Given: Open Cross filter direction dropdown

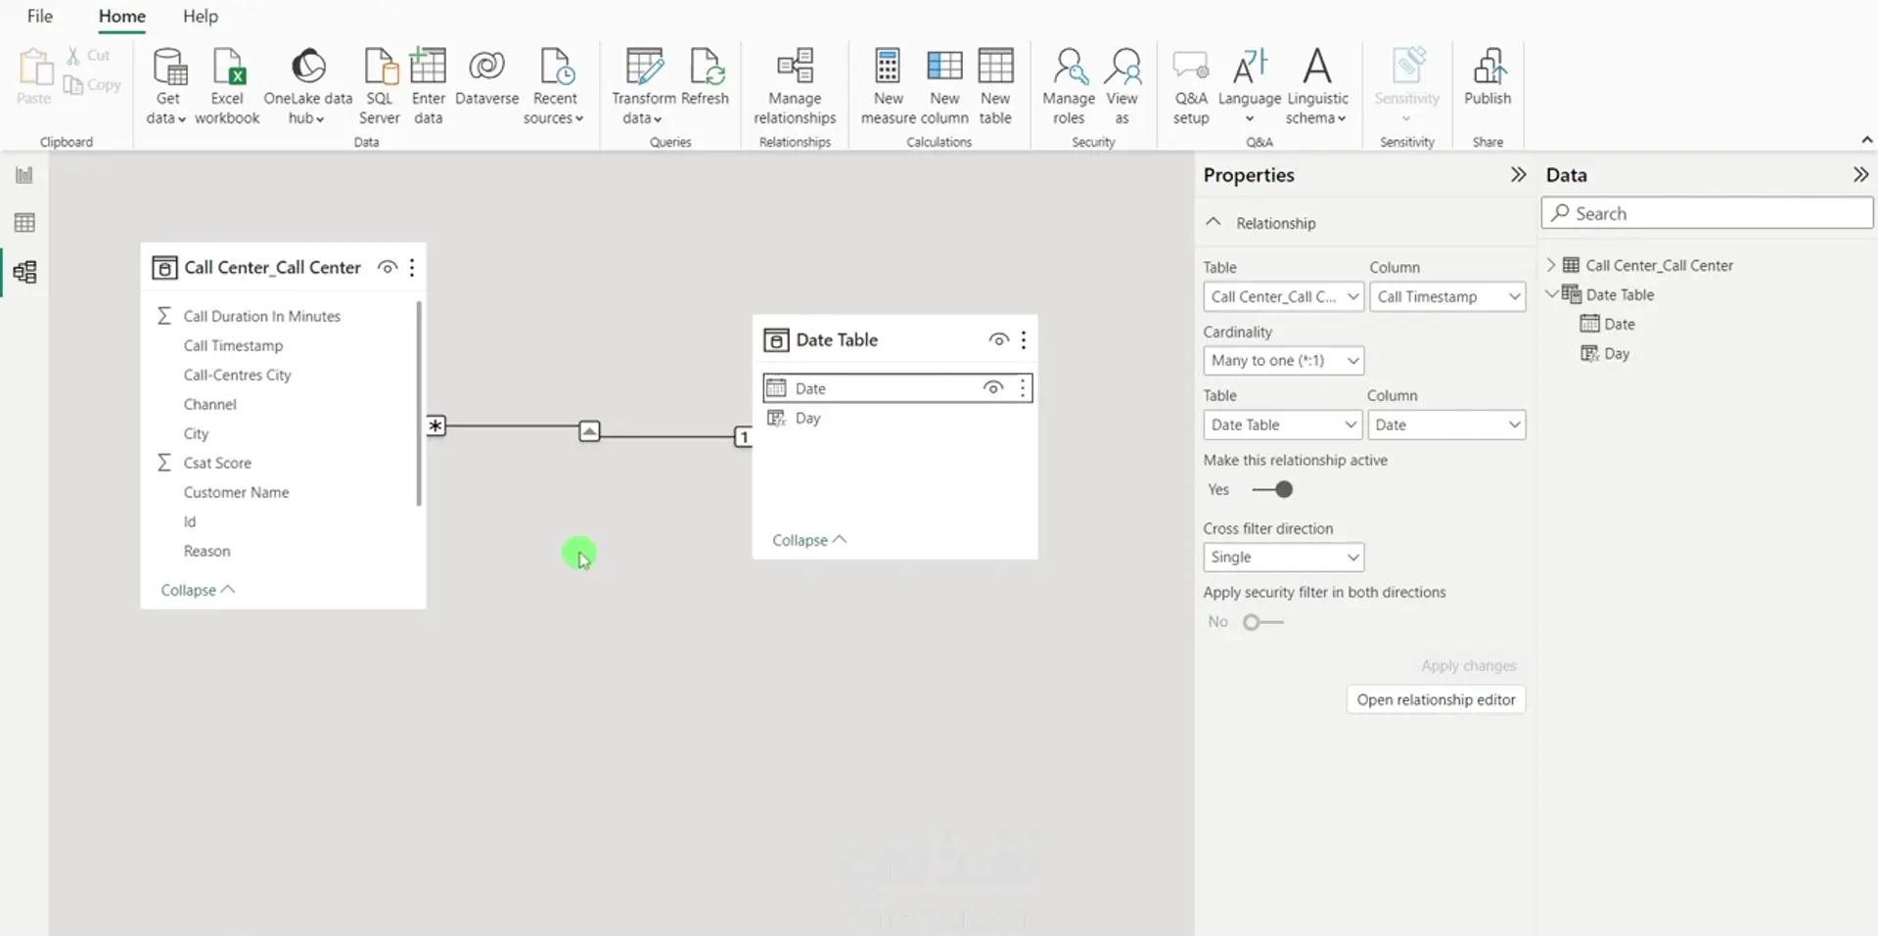Looking at the screenshot, I should click(1283, 557).
